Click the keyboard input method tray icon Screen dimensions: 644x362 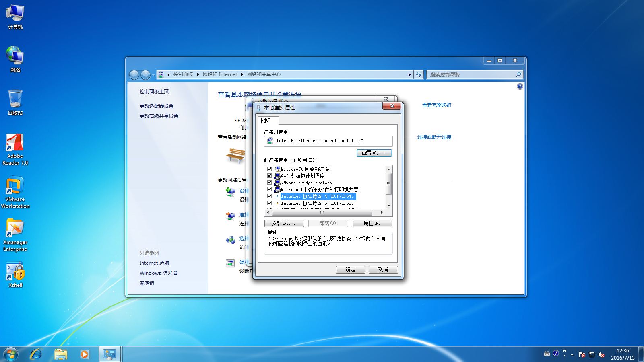click(x=547, y=354)
